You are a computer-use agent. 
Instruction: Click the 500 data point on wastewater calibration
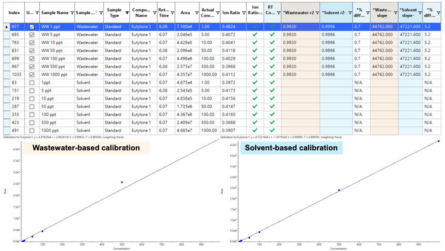(122, 182)
